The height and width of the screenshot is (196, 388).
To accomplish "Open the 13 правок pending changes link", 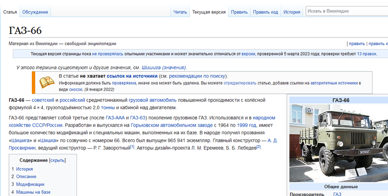I will click(x=366, y=54).
